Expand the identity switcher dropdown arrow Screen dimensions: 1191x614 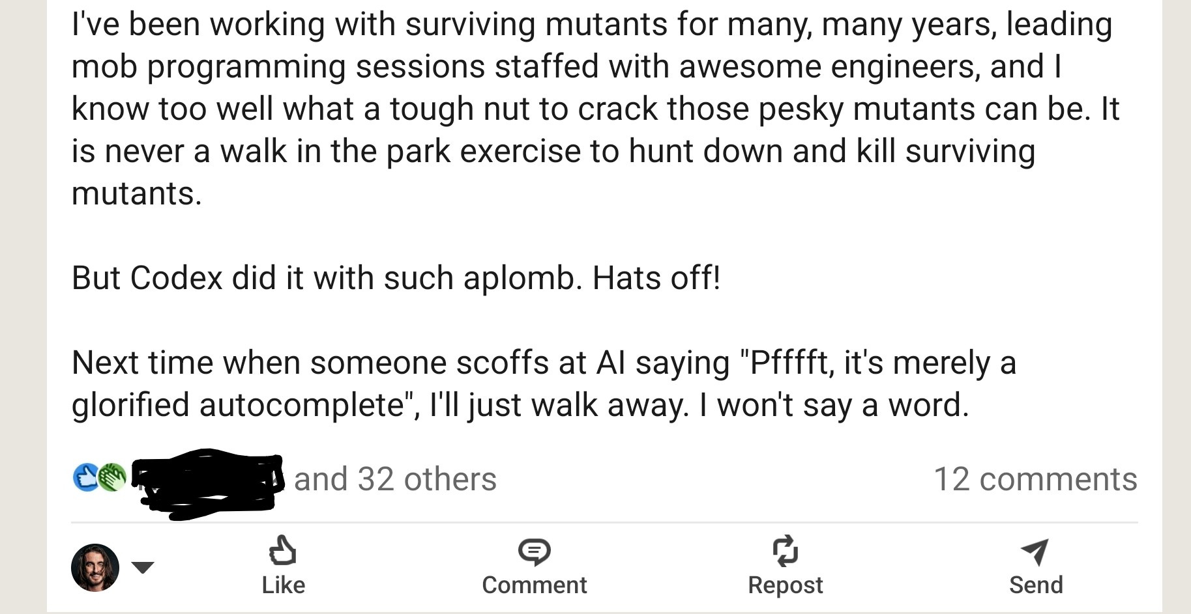coord(143,568)
